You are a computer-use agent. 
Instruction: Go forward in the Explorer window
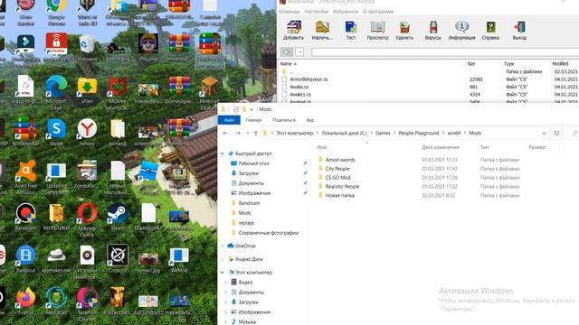coord(237,133)
